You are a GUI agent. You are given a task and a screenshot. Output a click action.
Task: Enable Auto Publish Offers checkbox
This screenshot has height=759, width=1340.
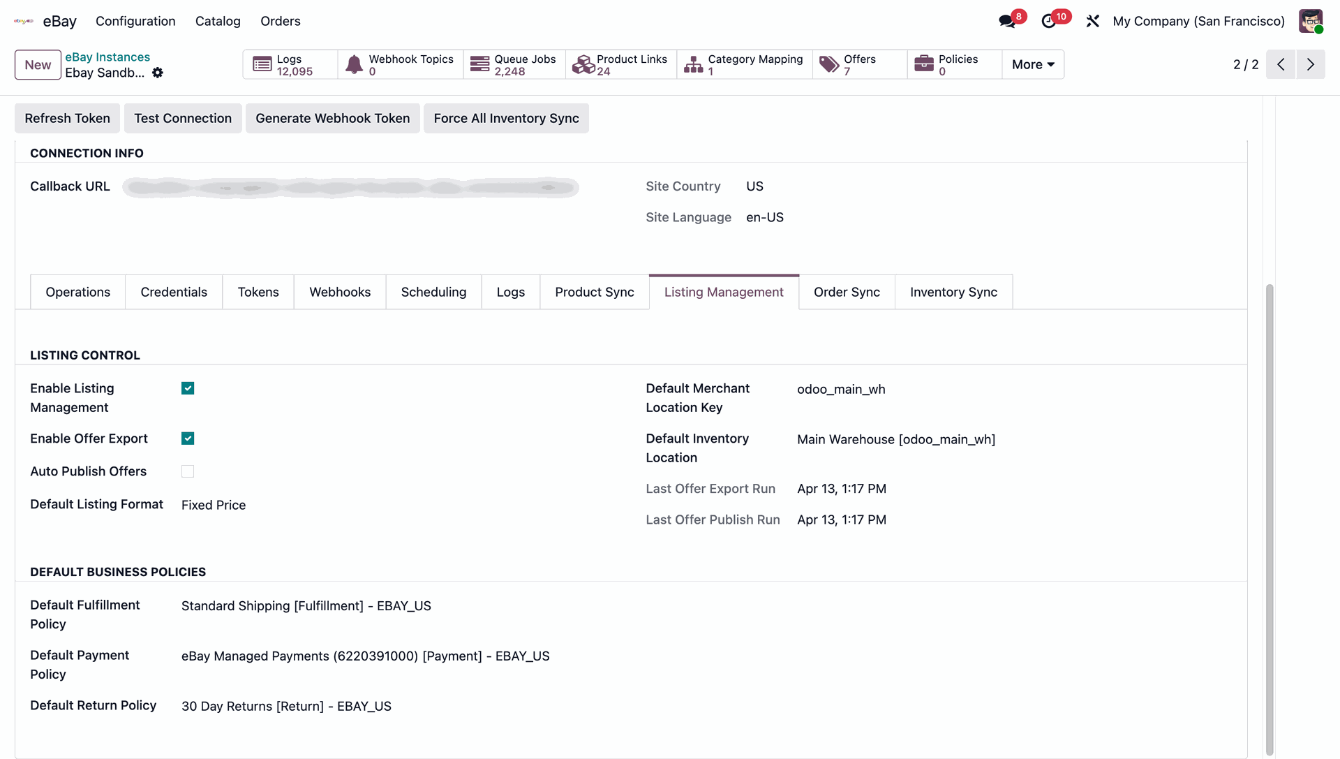[x=188, y=471]
